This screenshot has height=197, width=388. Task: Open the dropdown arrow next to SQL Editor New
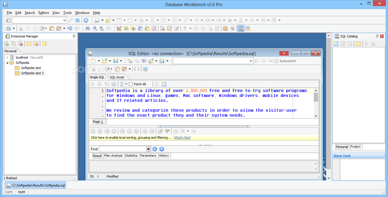tap(99, 61)
